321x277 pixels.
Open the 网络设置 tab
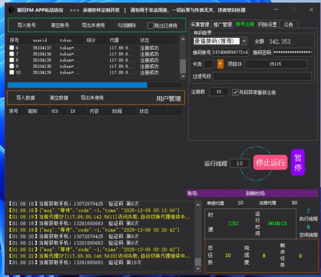click(x=267, y=24)
